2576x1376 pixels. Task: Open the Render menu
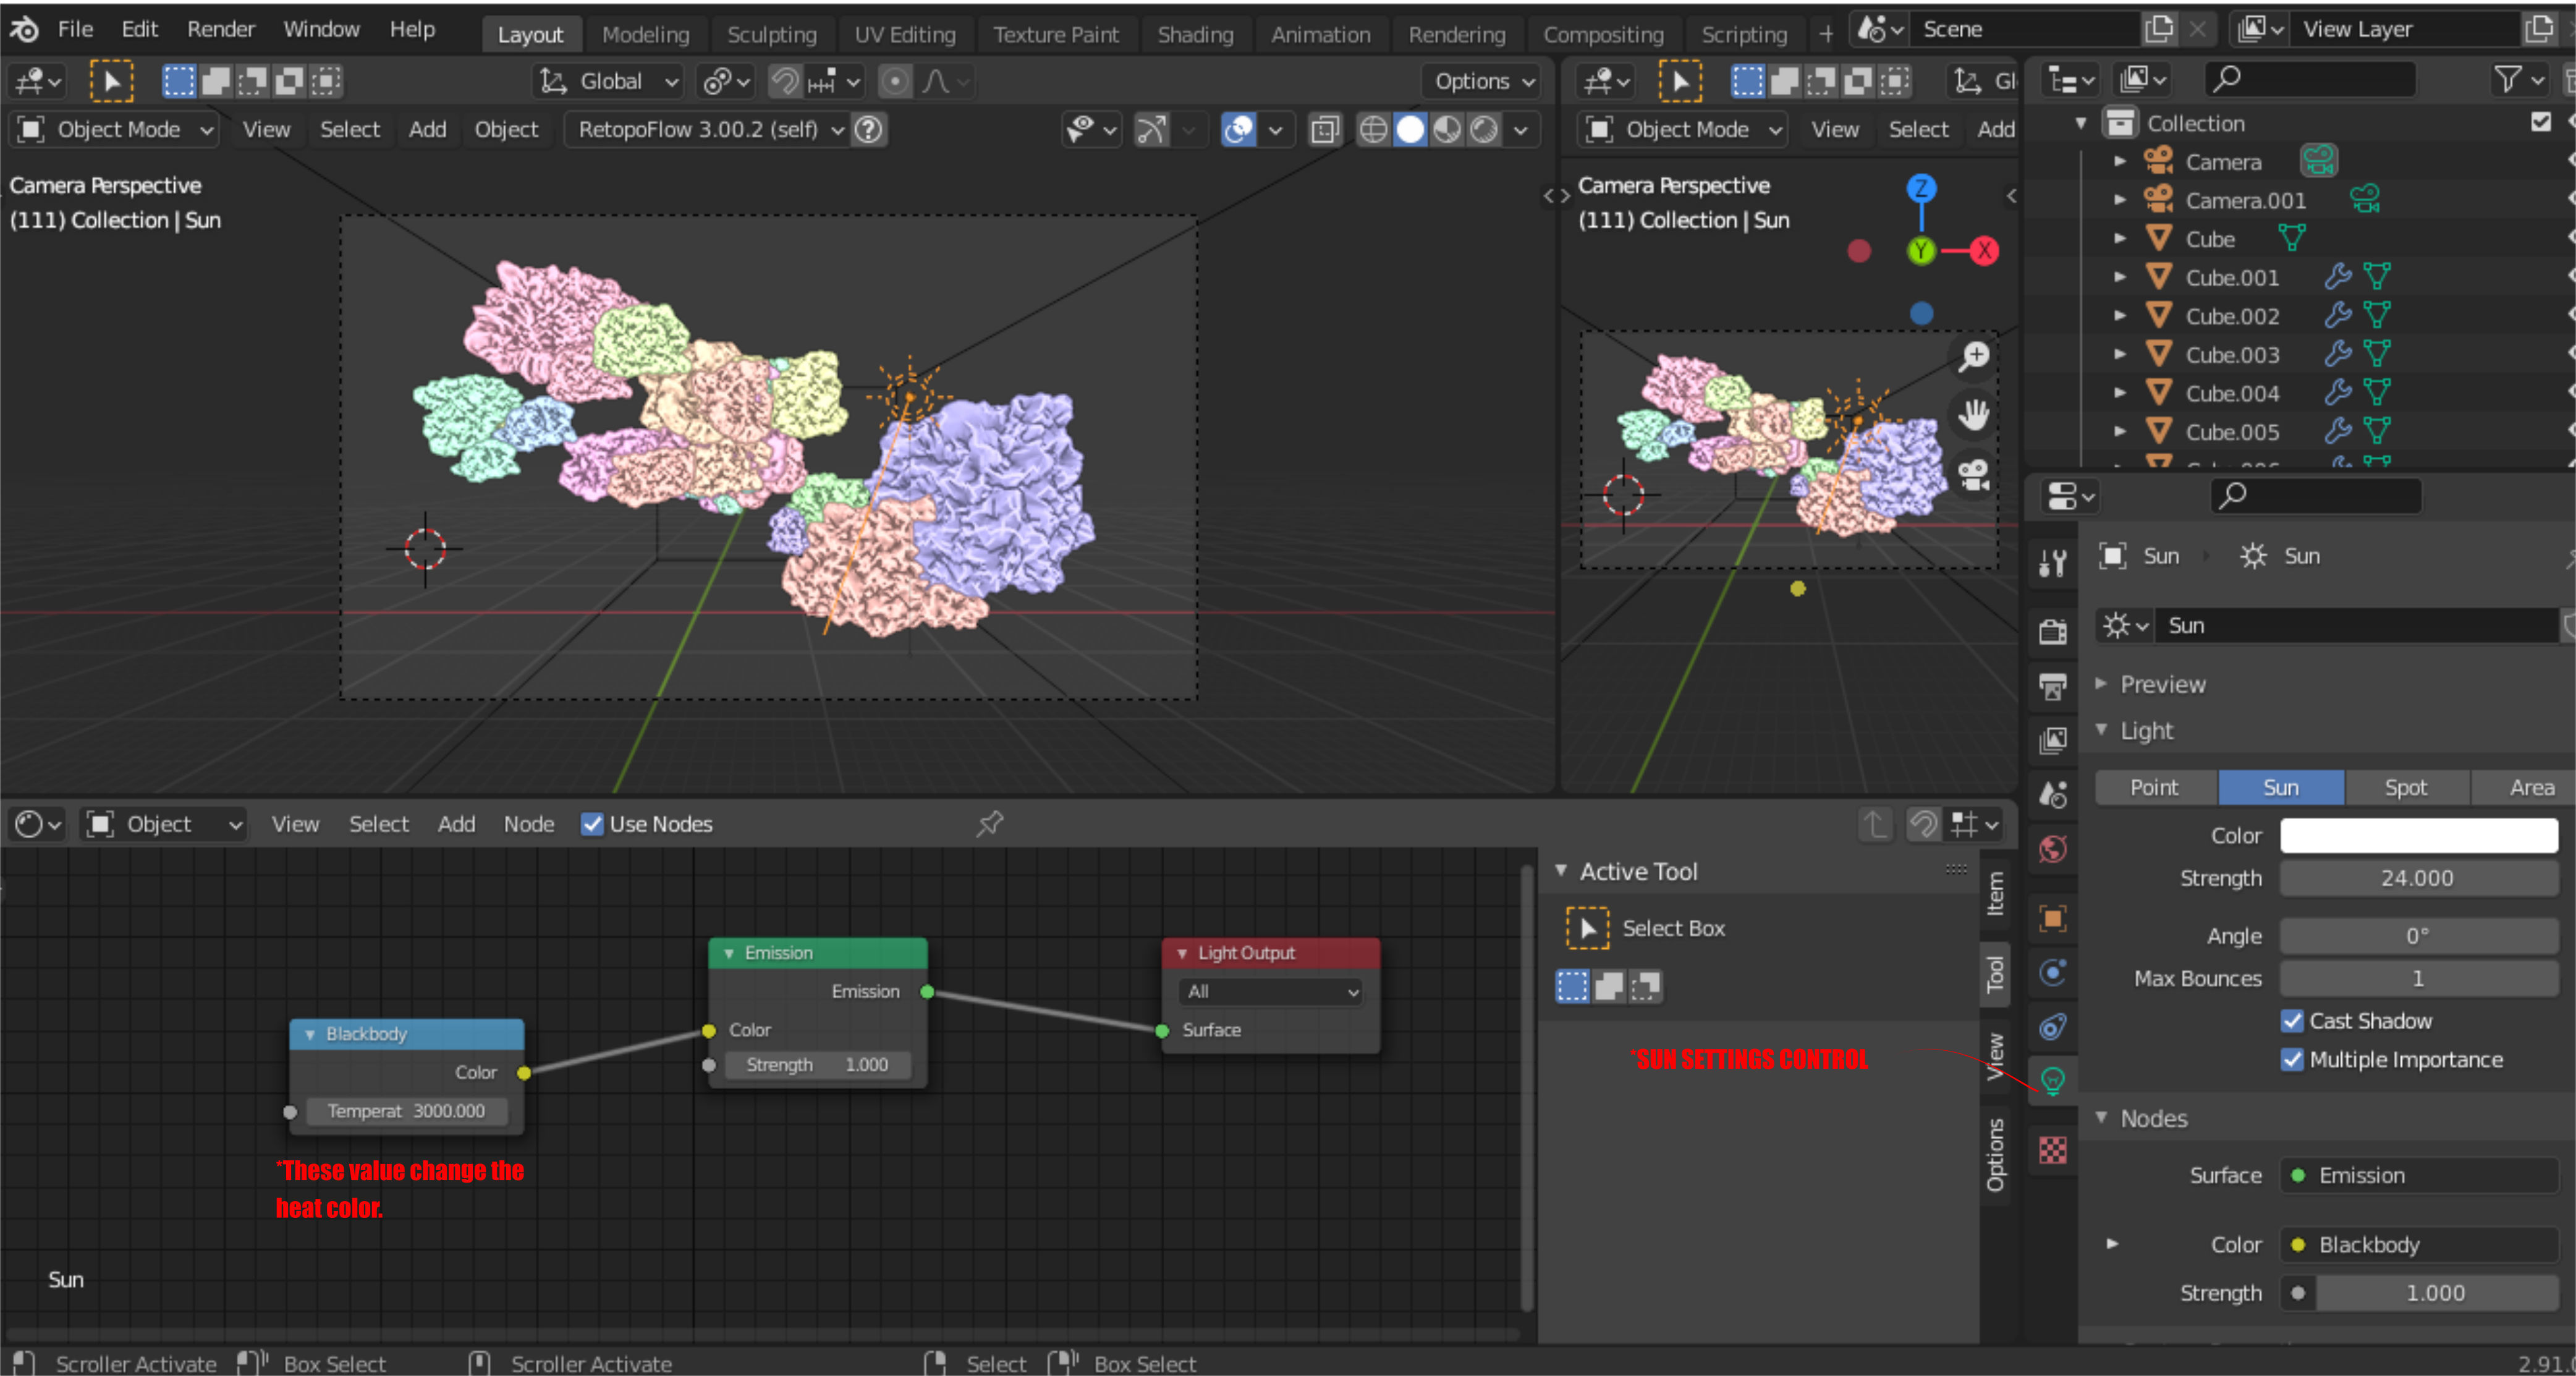click(x=220, y=29)
